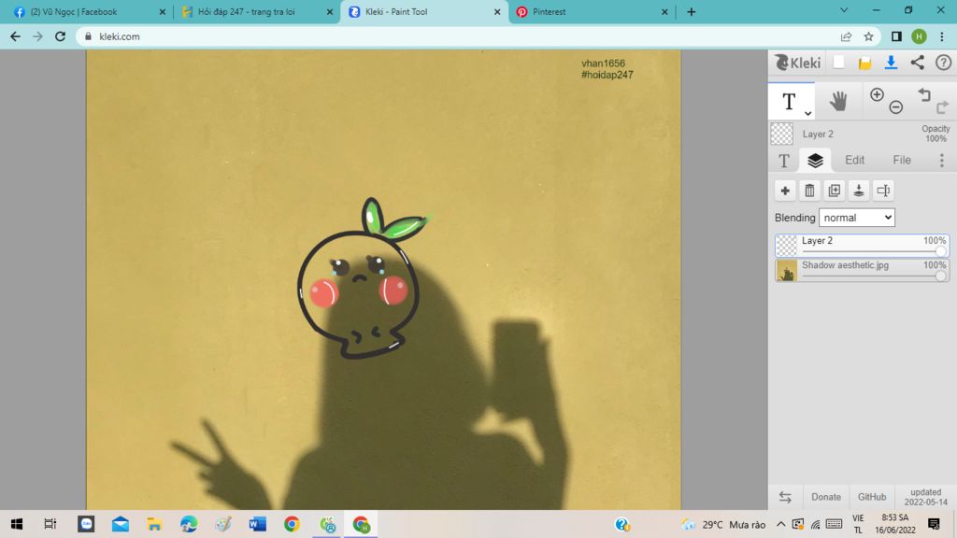Image resolution: width=957 pixels, height=538 pixels.
Task: Open the import image folder icon
Action: pos(864,63)
